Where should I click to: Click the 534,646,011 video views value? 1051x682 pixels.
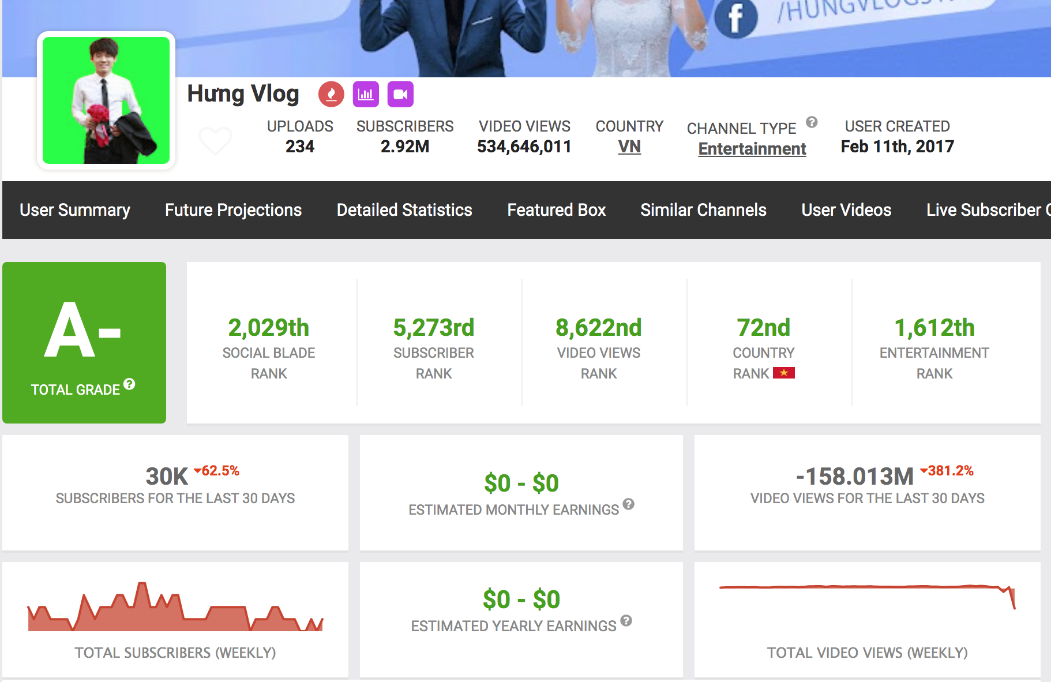[x=524, y=147]
